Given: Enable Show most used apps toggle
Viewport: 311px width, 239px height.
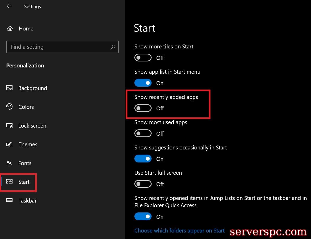Looking at the screenshot, I should (x=143, y=134).
